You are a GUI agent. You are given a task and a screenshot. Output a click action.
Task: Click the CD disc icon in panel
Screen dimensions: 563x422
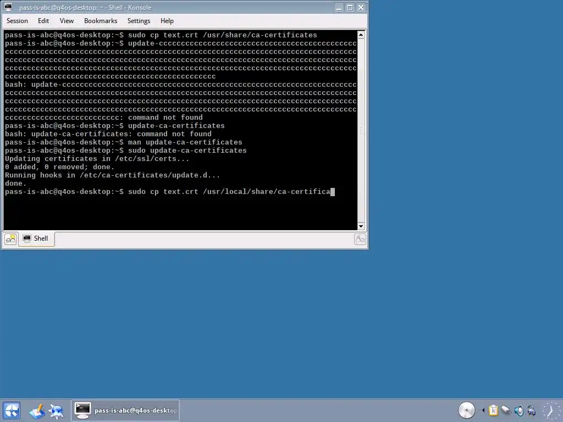pyautogui.click(x=466, y=410)
